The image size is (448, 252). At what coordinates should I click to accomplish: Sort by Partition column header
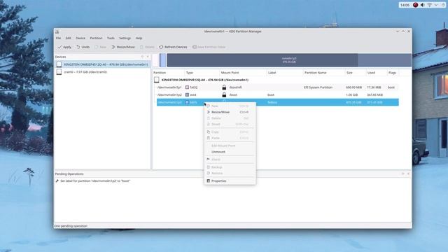coord(169,73)
